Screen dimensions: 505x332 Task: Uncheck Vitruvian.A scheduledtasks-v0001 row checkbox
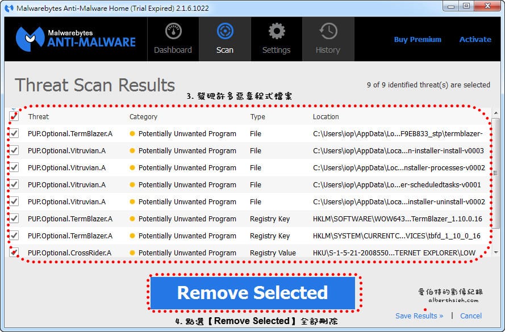[14, 184]
